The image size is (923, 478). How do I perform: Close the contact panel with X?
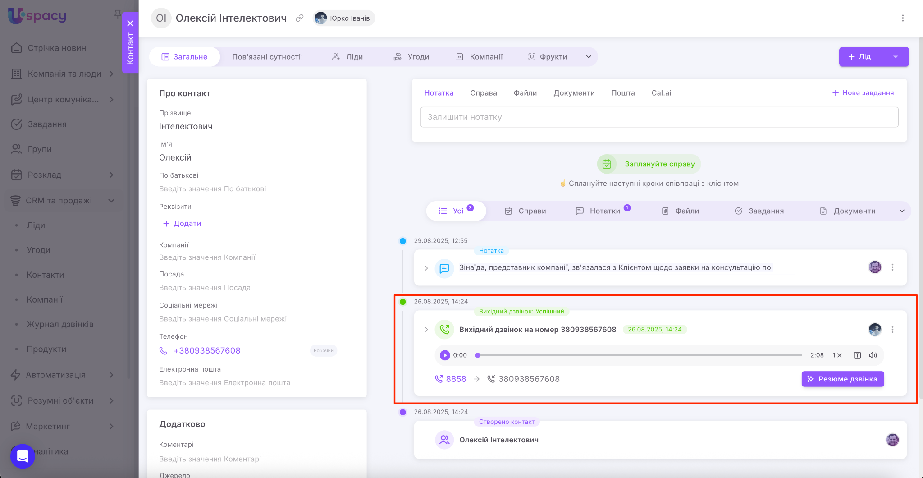click(130, 23)
